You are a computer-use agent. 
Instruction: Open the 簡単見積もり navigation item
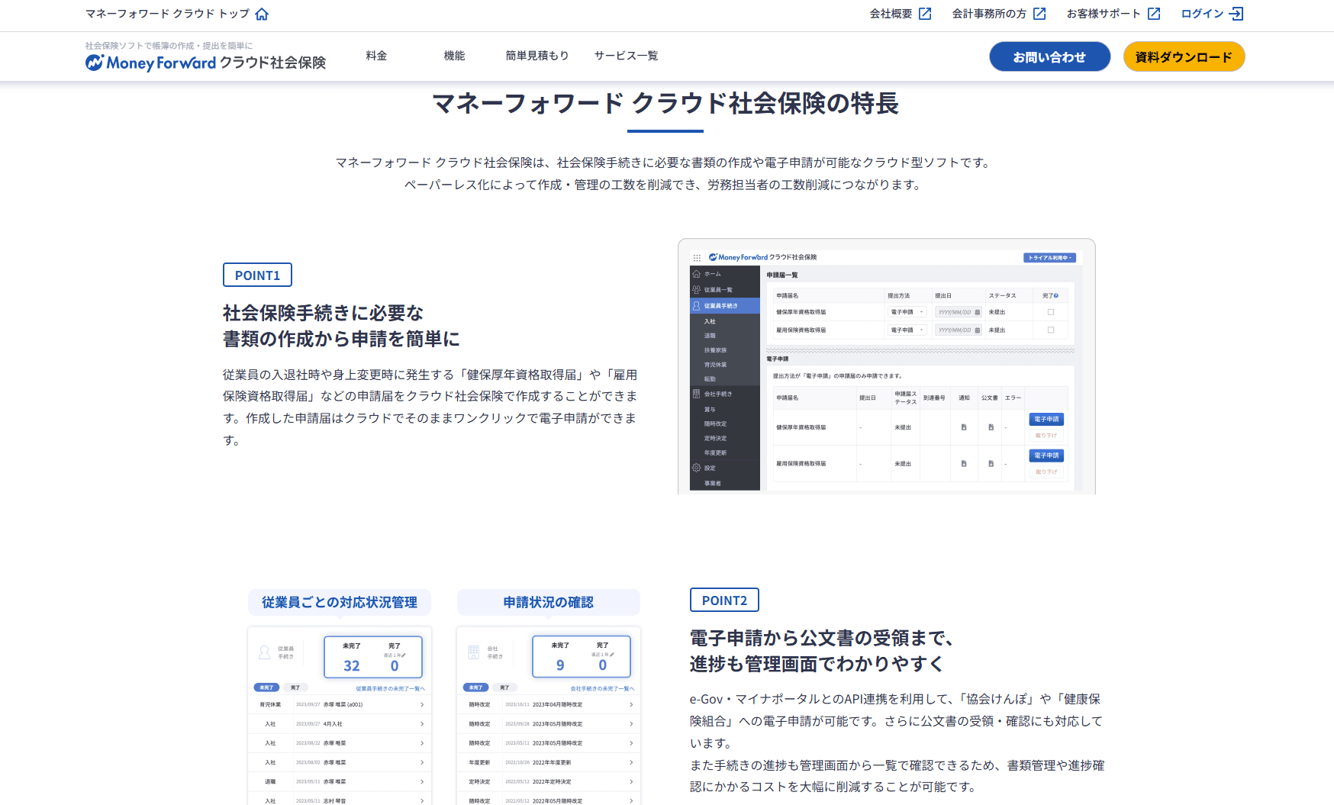pos(537,56)
